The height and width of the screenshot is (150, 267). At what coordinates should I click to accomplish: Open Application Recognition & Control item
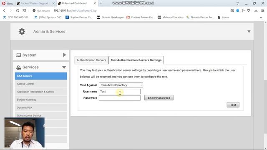click(x=41, y=92)
